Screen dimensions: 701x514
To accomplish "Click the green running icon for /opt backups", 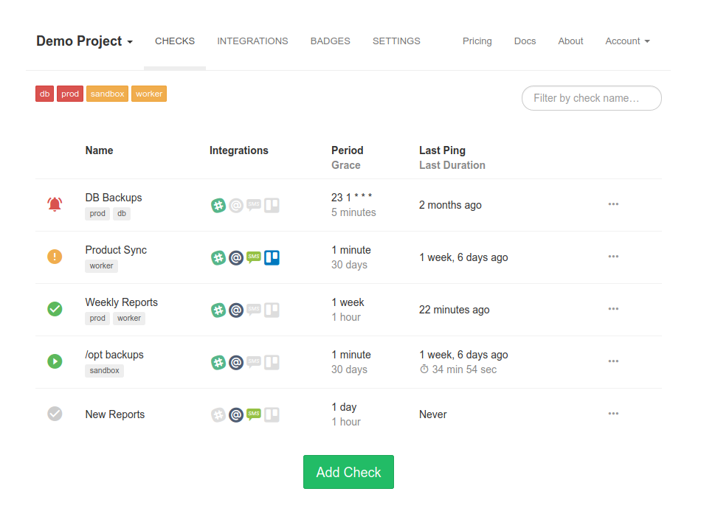I will coord(55,361).
